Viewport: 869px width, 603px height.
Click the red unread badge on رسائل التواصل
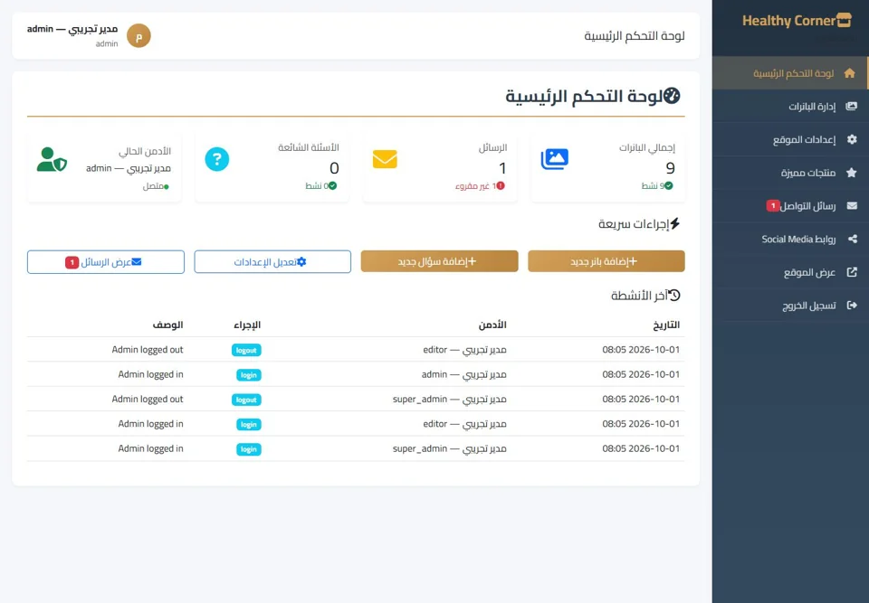pos(772,205)
